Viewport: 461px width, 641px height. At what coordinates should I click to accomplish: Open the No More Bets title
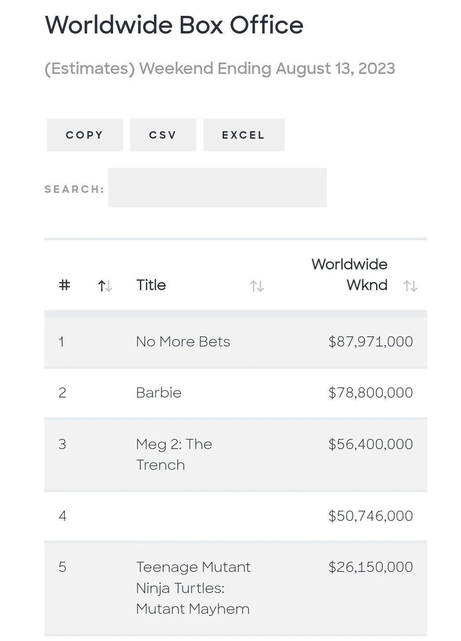point(183,342)
